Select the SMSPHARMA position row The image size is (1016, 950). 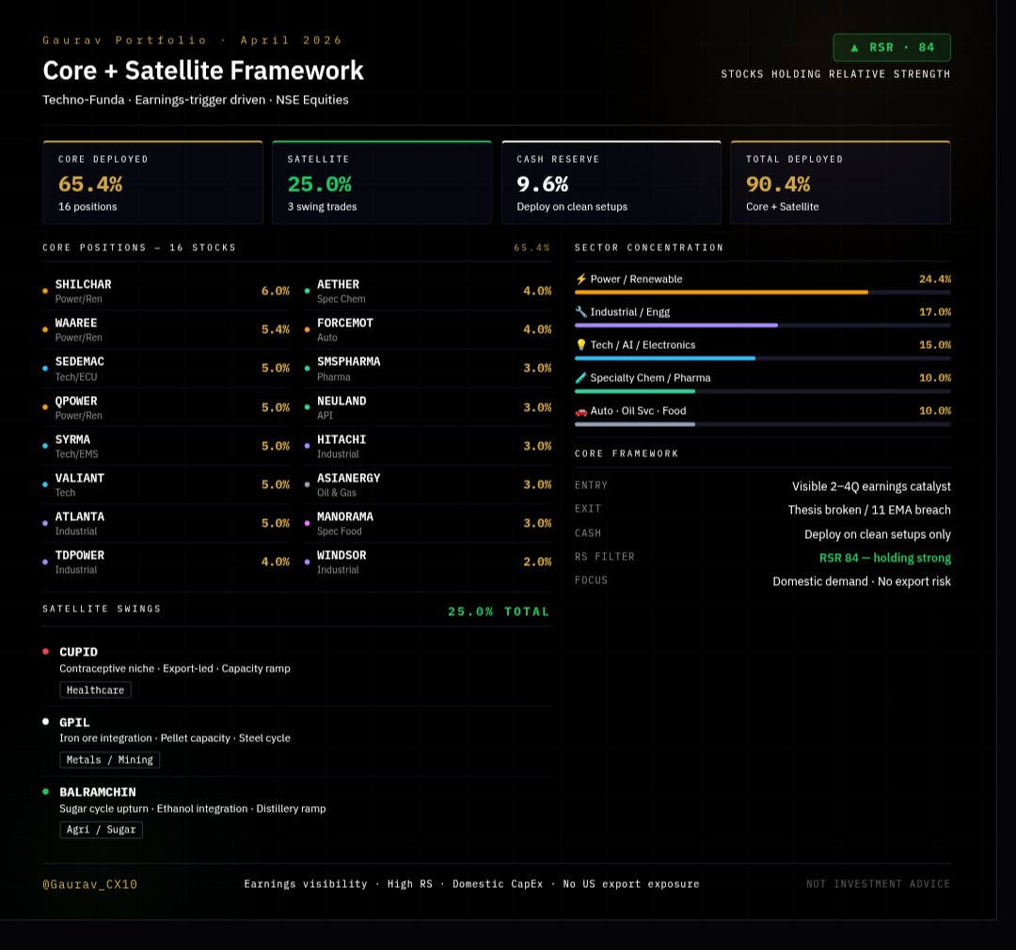point(428,369)
